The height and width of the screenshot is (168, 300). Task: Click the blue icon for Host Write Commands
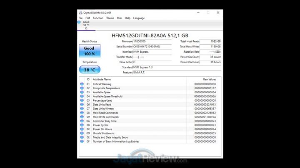[x=82, y=117]
